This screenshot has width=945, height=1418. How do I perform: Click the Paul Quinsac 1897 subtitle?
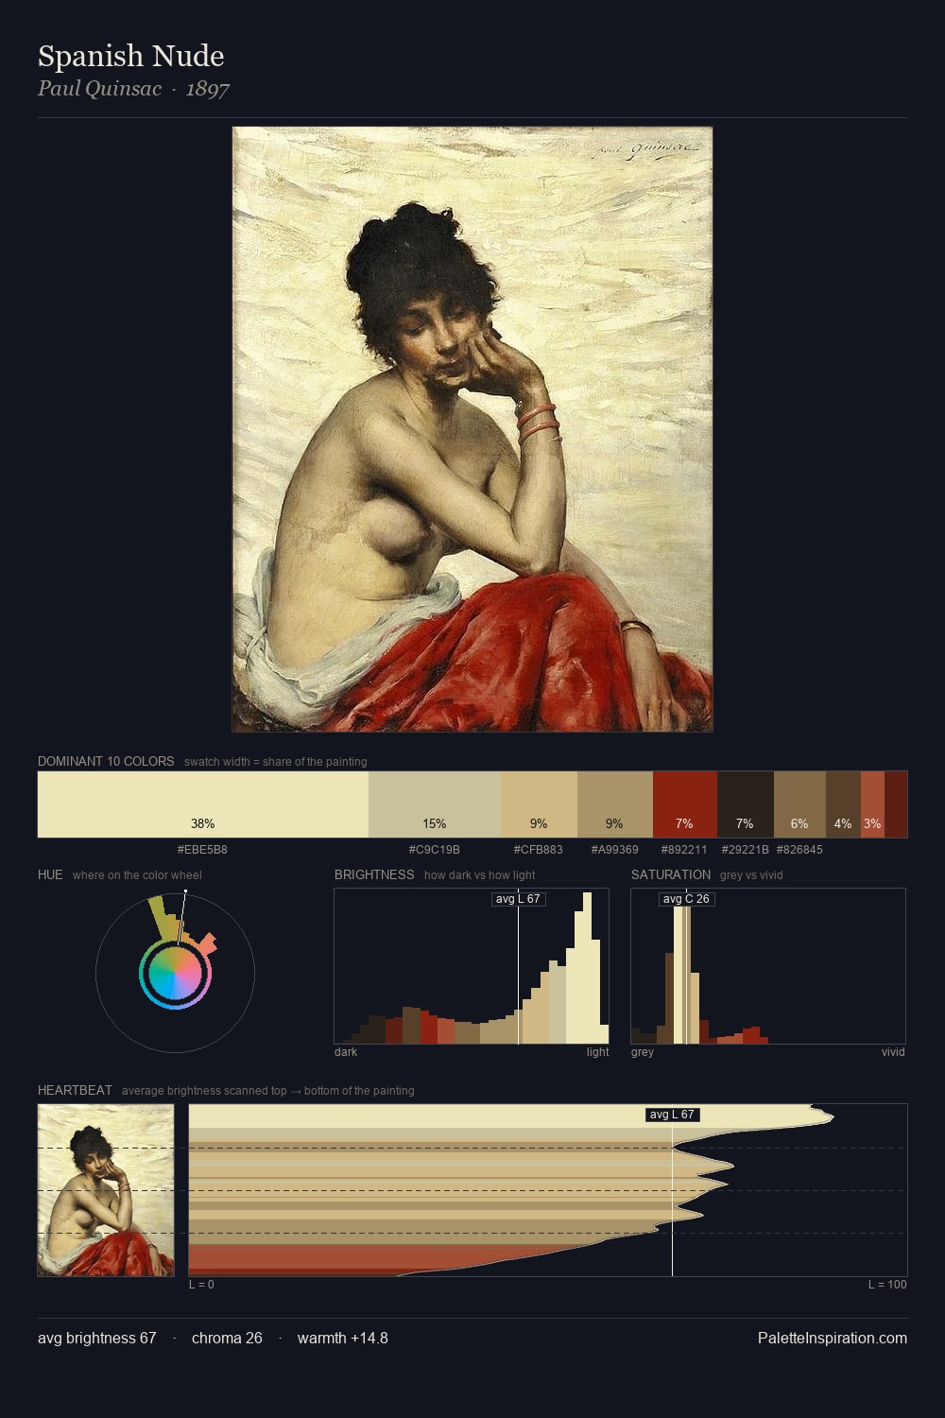click(x=133, y=89)
